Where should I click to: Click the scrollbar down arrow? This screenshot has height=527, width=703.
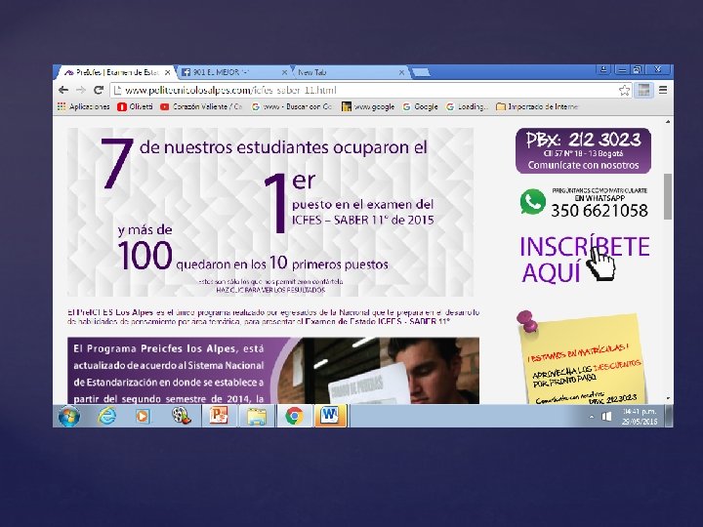coord(668,398)
